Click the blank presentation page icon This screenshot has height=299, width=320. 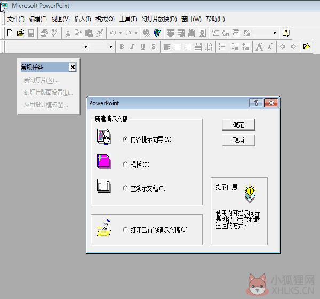(104, 186)
